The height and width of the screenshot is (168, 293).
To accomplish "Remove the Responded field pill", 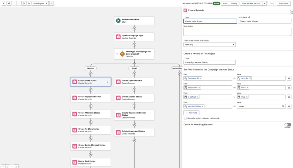I will pos(199,88).
